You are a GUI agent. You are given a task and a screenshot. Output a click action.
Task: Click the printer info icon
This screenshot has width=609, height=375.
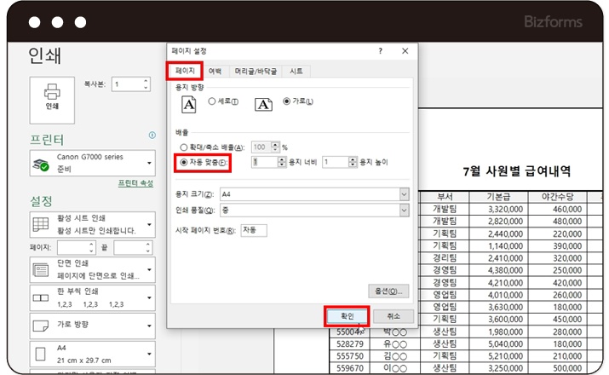click(152, 135)
